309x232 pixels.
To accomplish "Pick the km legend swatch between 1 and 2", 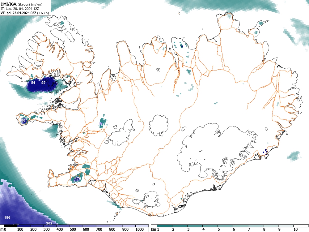I will pos(165,226).
